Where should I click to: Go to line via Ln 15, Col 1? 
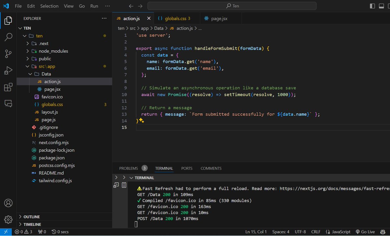(256, 232)
